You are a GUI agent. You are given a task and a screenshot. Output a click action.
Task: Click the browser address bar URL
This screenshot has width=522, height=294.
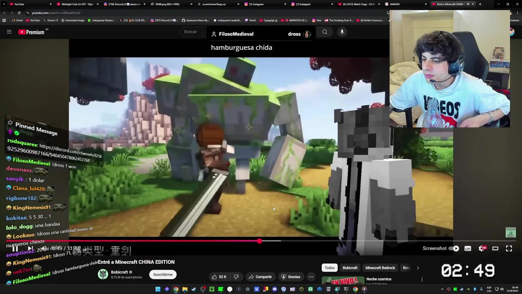click(x=56, y=13)
